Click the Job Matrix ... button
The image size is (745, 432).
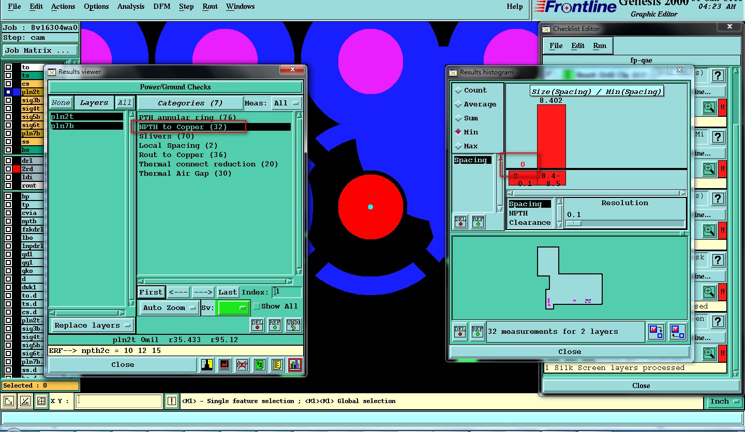coord(40,51)
